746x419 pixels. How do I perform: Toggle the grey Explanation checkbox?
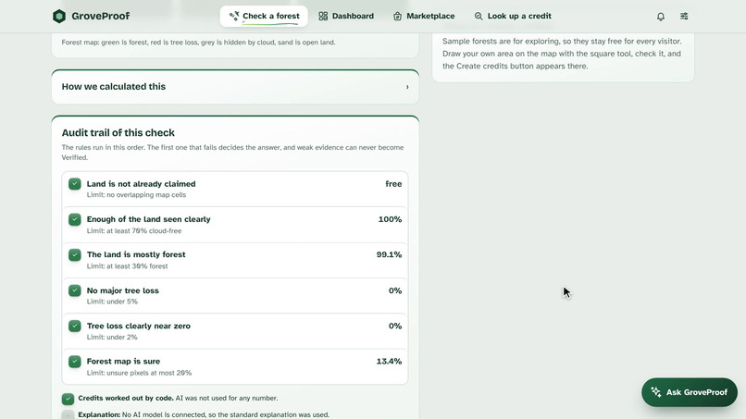coord(68,414)
